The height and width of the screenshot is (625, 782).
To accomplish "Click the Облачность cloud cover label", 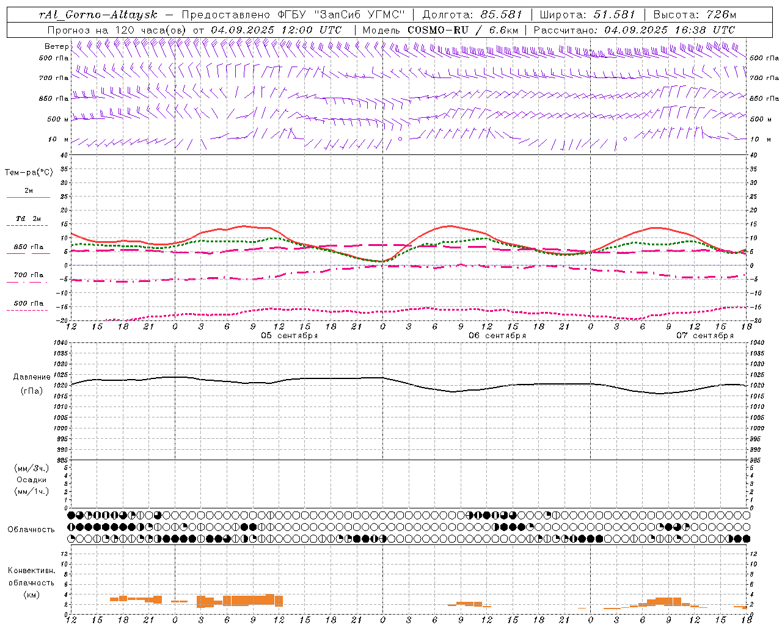I will (x=31, y=530).
